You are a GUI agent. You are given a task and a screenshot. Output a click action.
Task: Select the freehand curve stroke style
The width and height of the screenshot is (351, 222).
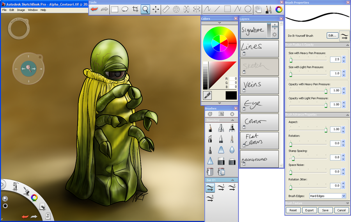click(x=207, y=9)
